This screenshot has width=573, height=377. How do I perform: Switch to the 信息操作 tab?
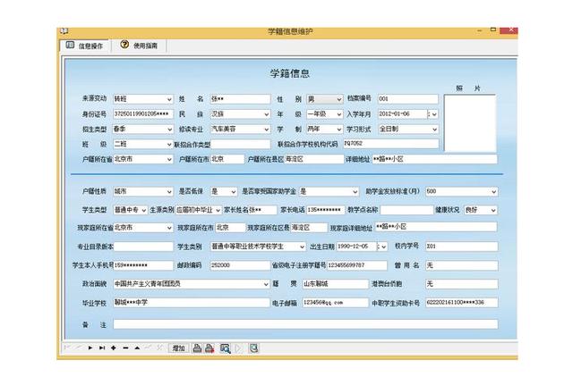[84, 45]
